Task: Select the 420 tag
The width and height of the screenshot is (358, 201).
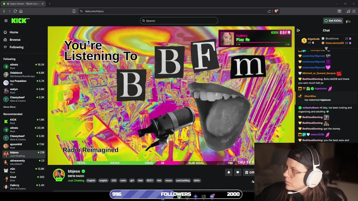Action: (114, 181)
